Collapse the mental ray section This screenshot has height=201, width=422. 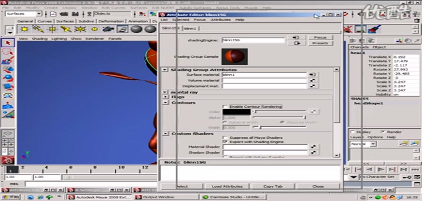coord(165,92)
